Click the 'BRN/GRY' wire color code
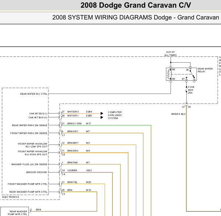This screenshot has height=216, width=221. 73,131
